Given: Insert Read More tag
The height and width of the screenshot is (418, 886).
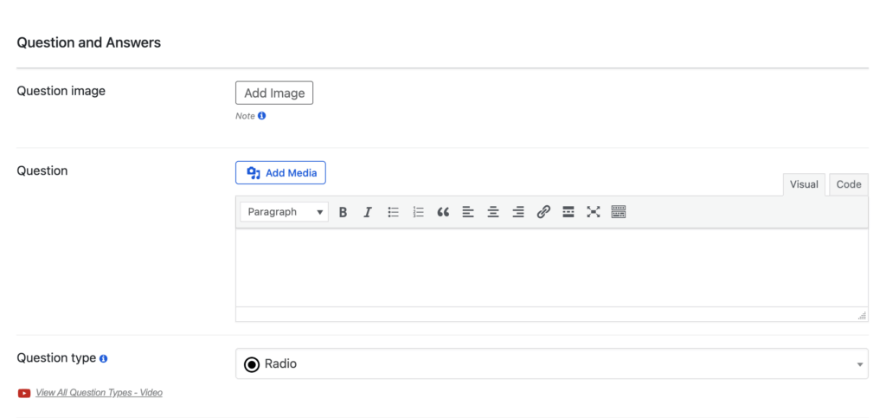Looking at the screenshot, I should pos(568,212).
